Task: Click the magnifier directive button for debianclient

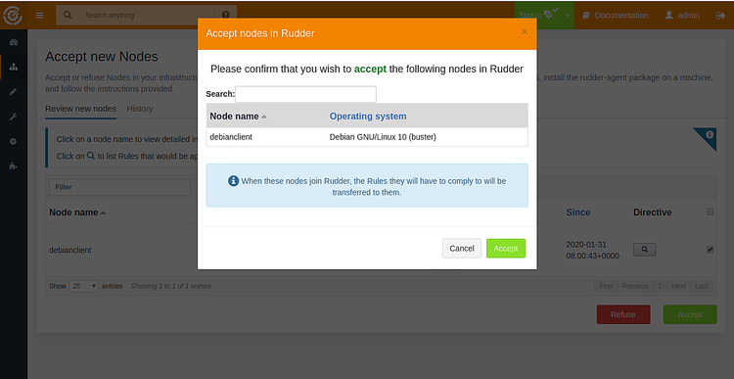Action: point(645,250)
